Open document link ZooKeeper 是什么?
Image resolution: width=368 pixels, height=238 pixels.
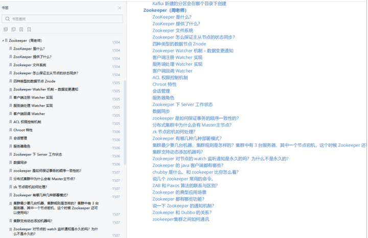(x=172, y=17)
